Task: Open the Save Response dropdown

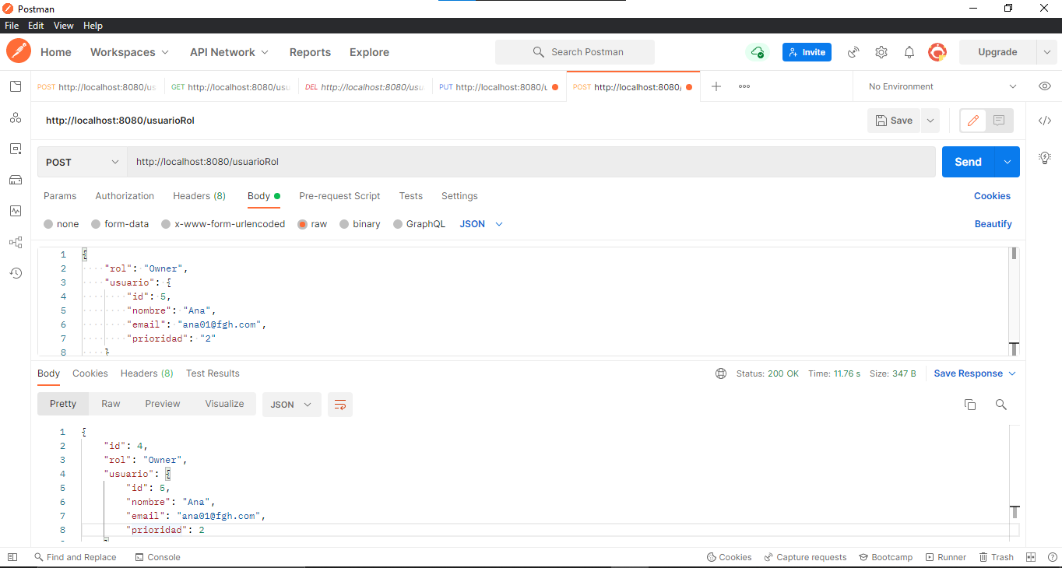Action: pos(974,373)
